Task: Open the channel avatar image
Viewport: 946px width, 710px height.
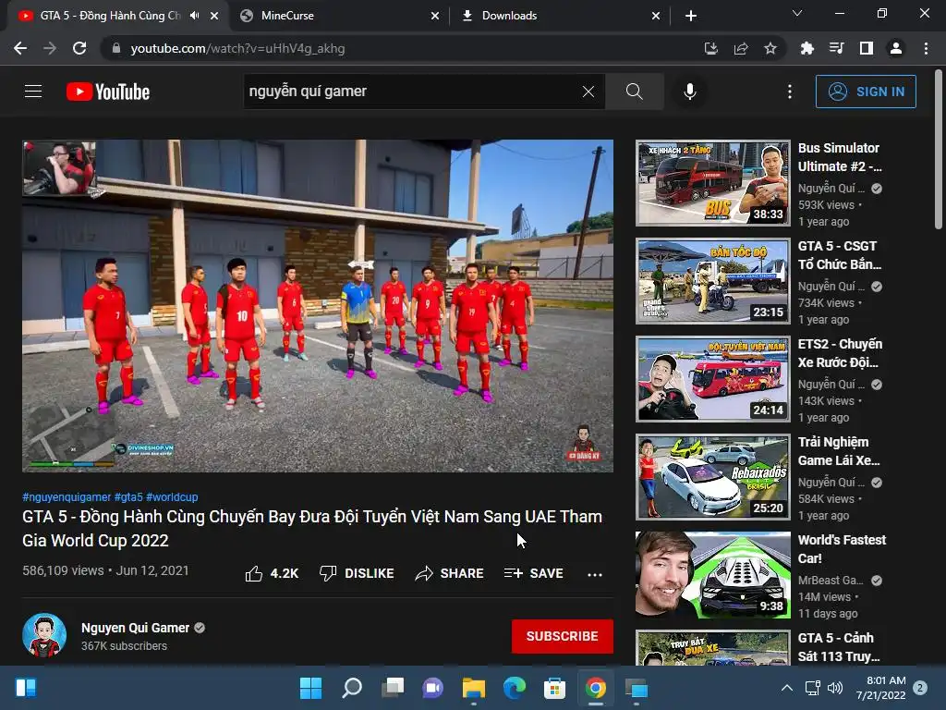Action: (x=44, y=636)
